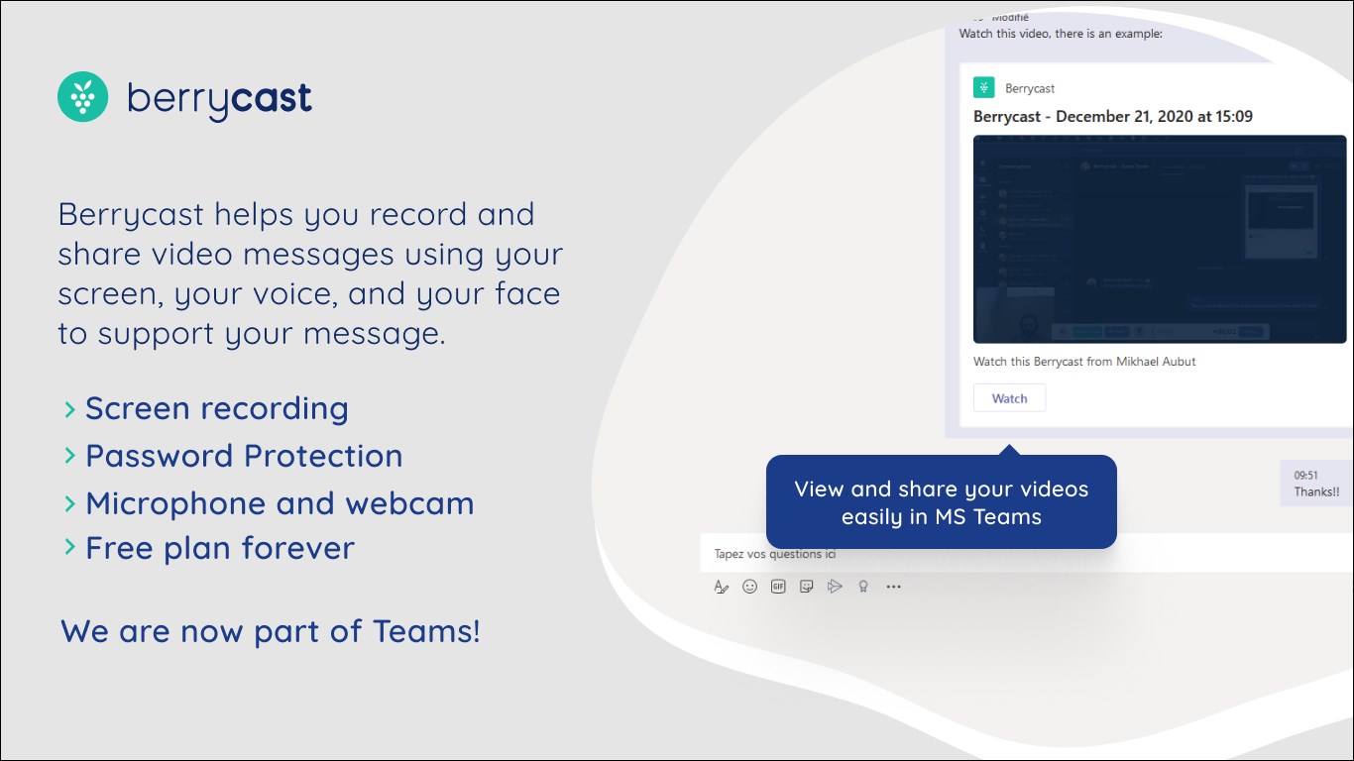Viewport: 1354px width, 761px height.
Task: Click 'Watch this Berrycast from Mikhael Aubut' text
Action: (1084, 362)
